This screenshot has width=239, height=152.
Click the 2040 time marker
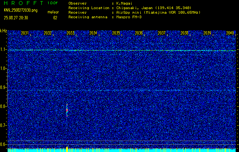(230, 33)
